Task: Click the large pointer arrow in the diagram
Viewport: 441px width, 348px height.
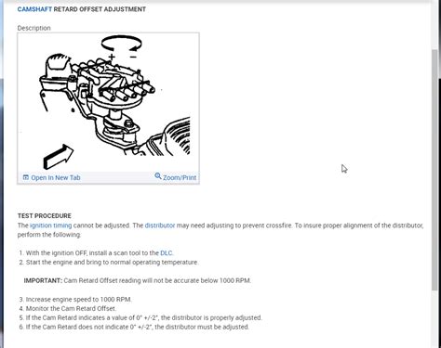Action: tap(58, 157)
